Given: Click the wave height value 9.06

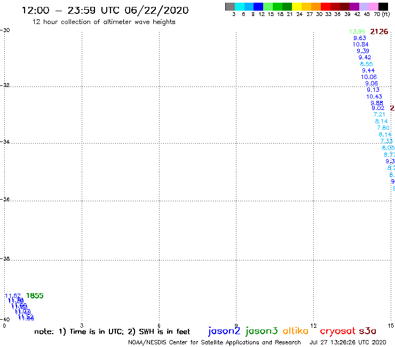Looking at the screenshot, I should click(x=372, y=83).
